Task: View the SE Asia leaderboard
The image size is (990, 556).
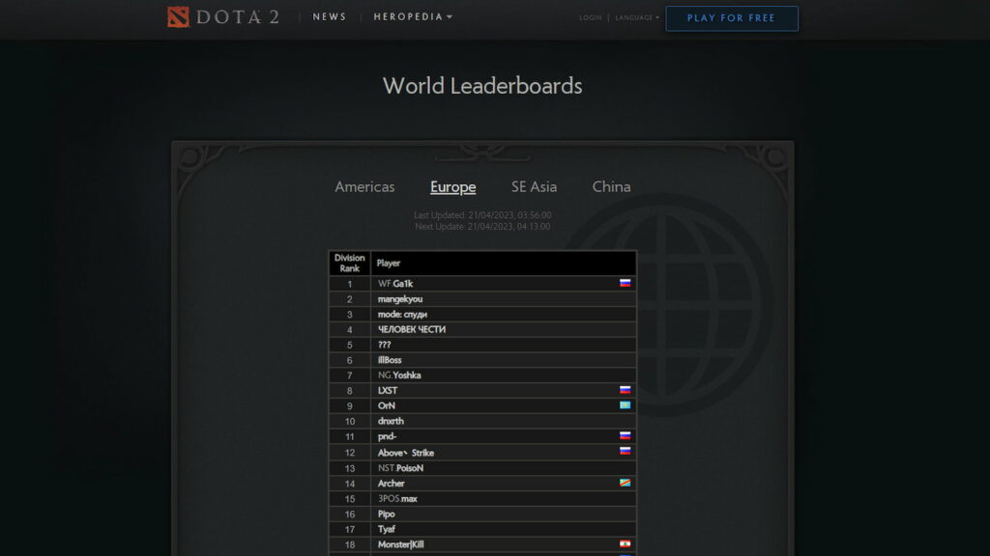Action: tap(534, 187)
